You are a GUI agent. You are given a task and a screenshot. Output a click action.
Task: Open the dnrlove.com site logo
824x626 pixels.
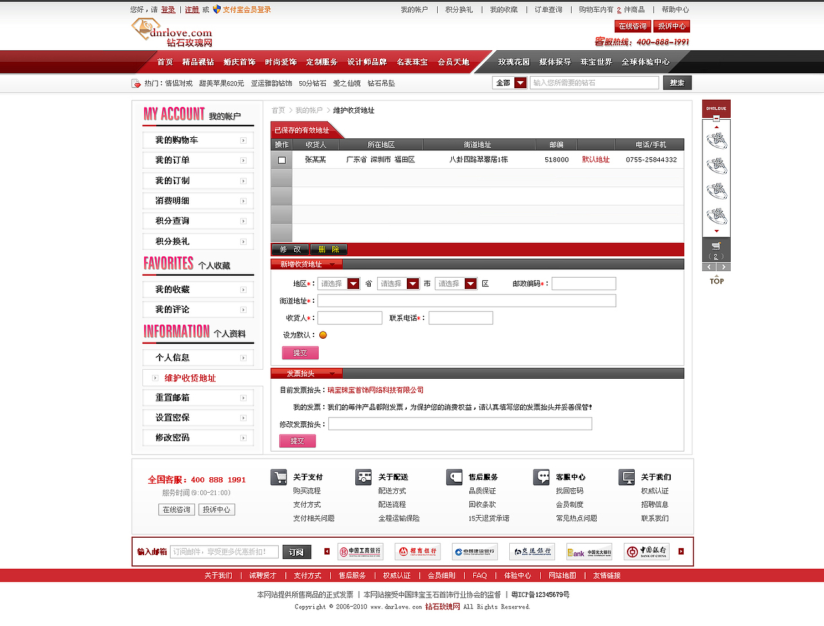[x=172, y=32]
